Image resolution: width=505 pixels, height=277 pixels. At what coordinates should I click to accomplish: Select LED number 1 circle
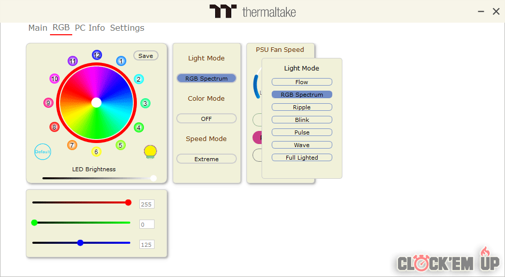tap(121, 61)
